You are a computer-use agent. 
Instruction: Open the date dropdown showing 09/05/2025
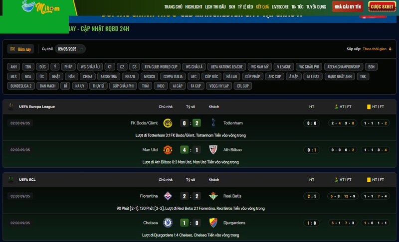pyautogui.click(x=70, y=49)
